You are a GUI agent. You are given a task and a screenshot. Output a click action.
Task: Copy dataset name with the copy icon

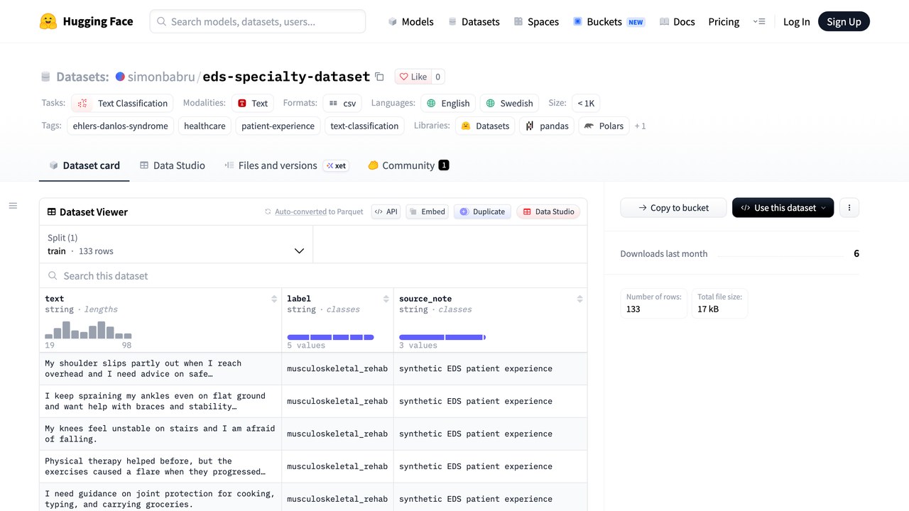click(379, 77)
